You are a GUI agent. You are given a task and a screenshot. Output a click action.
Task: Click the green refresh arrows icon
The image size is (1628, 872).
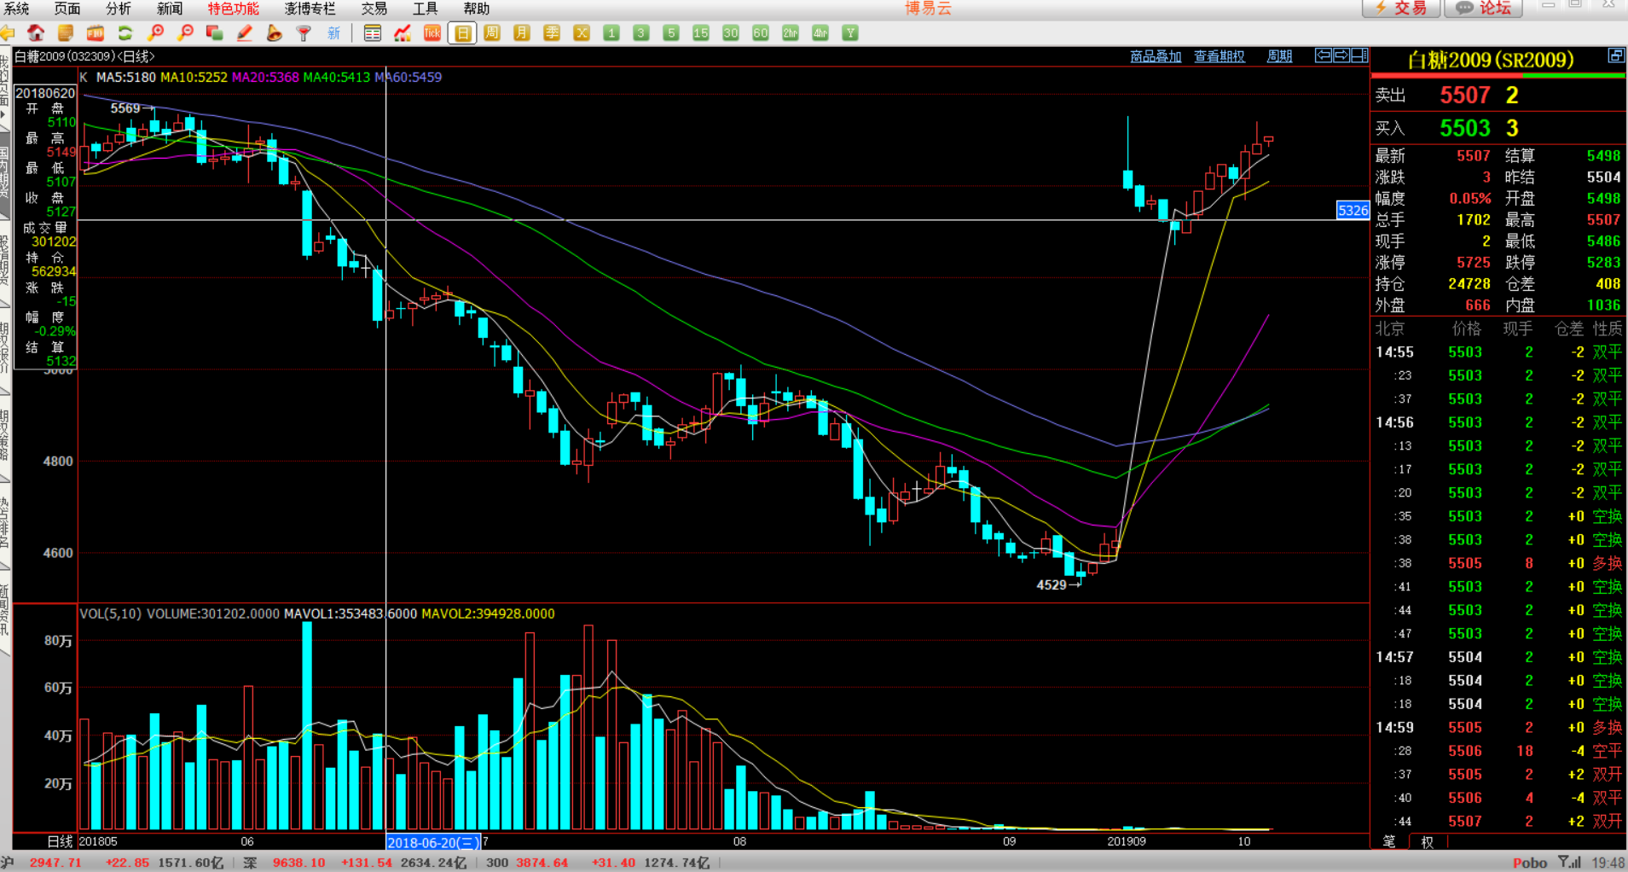pyautogui.click(x=125, y=33)
